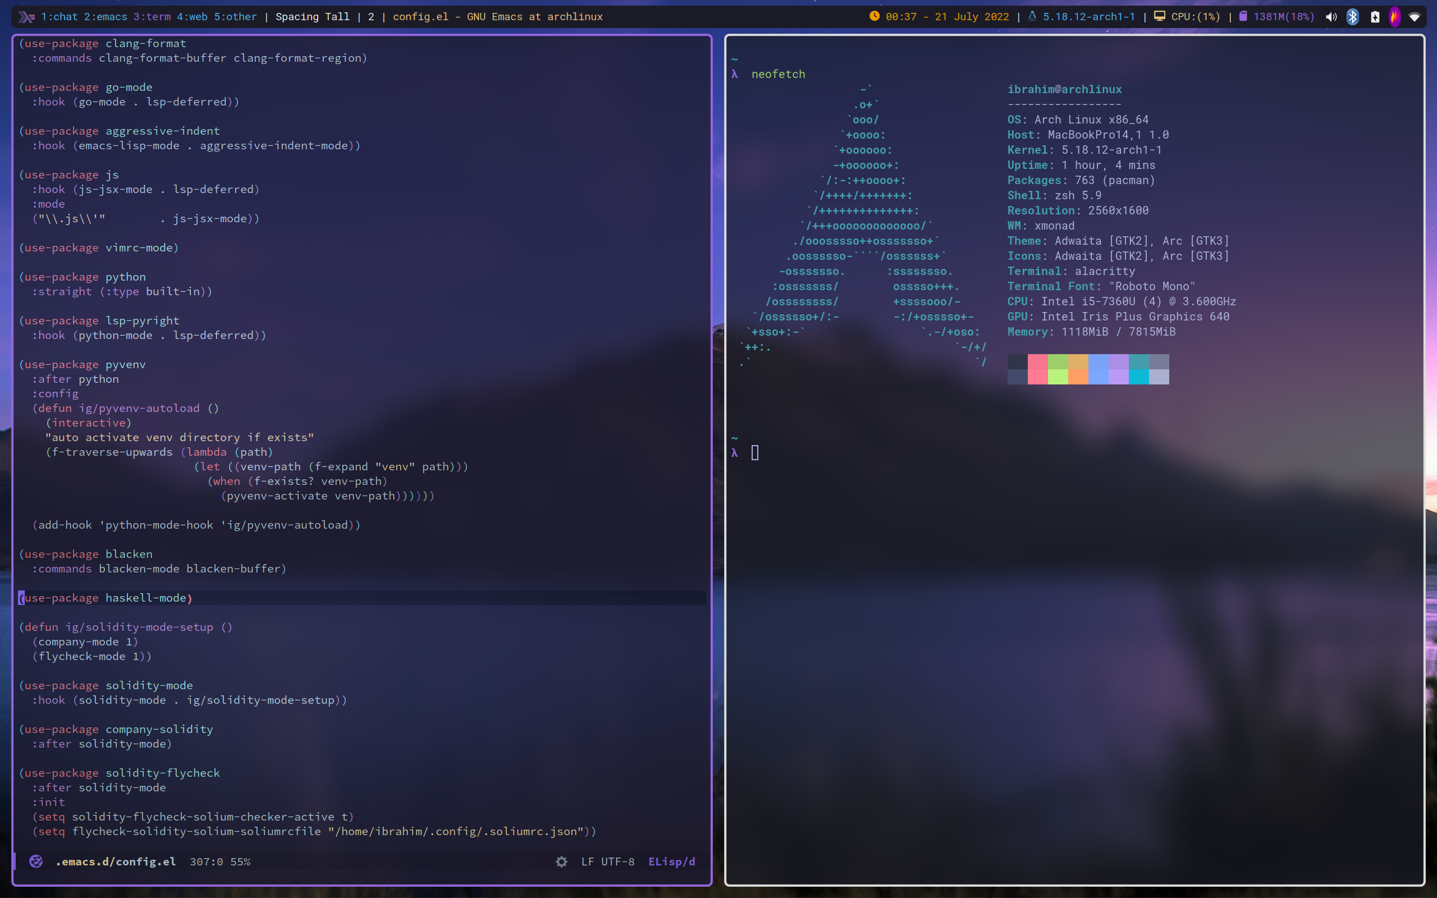1437x898 pixels.
Task: Switch to workspace 1:chat
Action: click(x=59, y=17)
